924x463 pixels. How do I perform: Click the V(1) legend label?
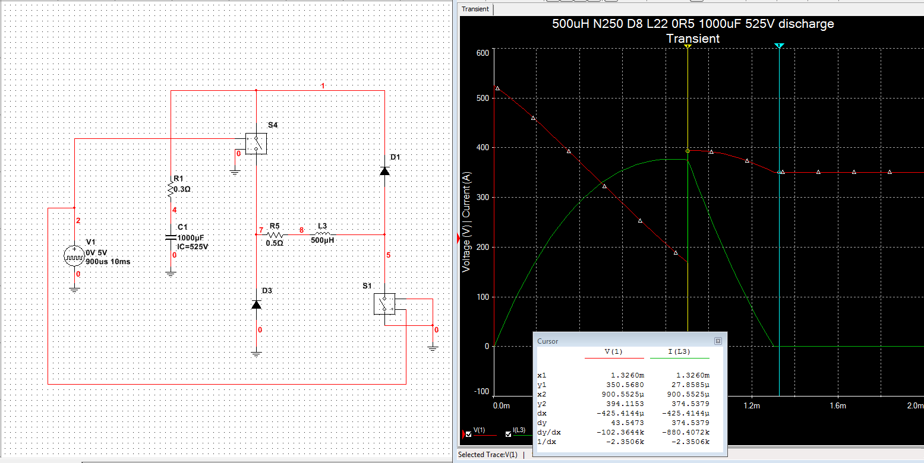[x=480, y=430]
